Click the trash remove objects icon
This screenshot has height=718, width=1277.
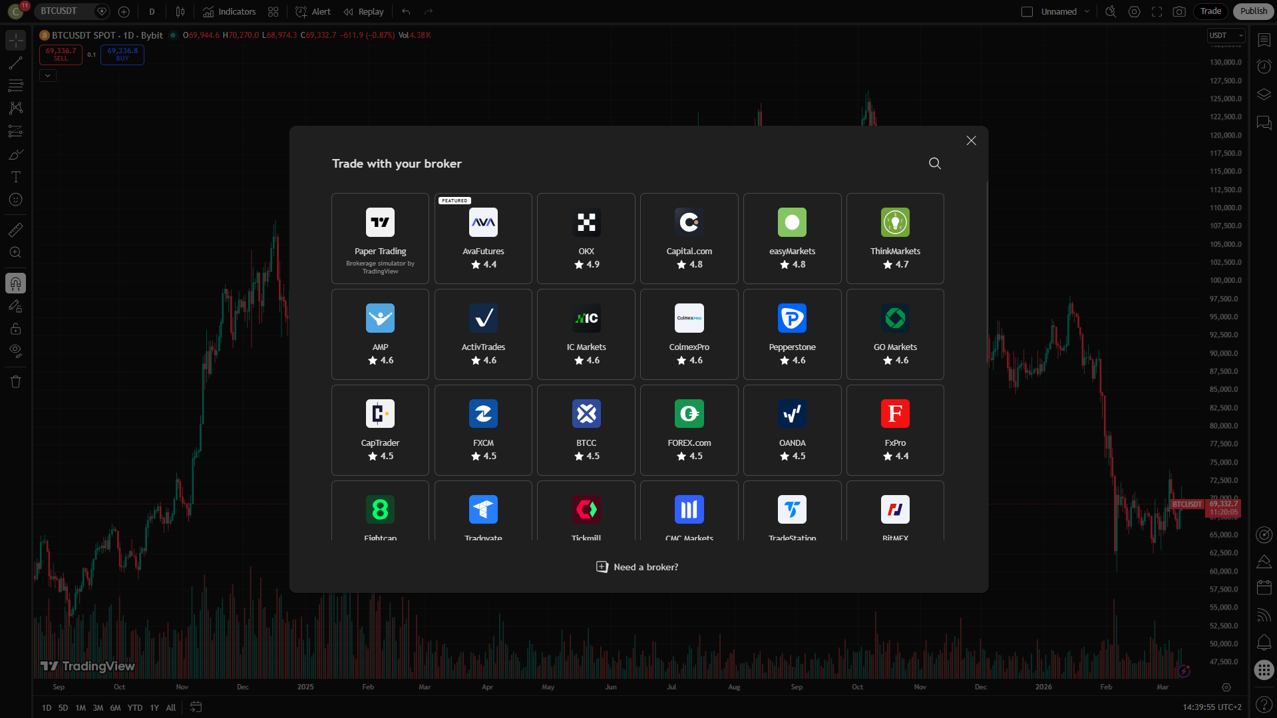pos(15,382)
